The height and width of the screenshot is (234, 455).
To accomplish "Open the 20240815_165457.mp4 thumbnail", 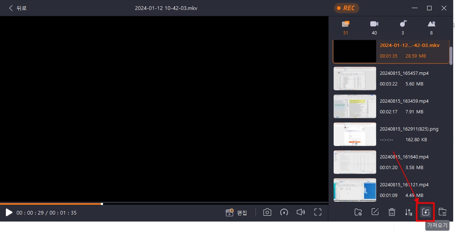I will (355, 78).
